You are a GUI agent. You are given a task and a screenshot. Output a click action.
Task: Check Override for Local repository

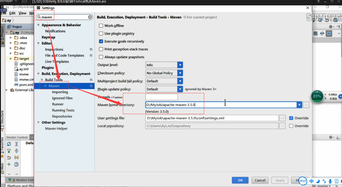pyautogui.click(x=291, y=126)
